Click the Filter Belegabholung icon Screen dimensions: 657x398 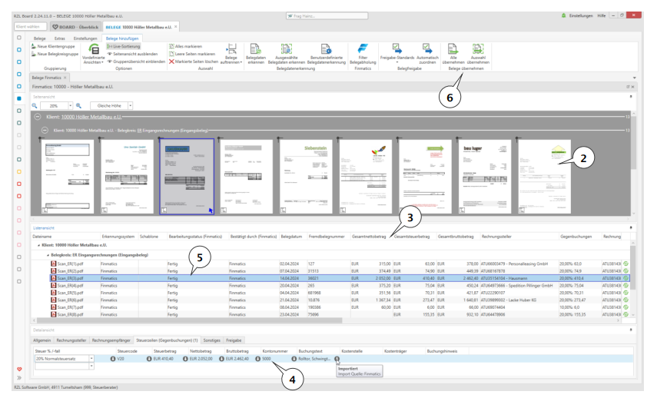363,49
